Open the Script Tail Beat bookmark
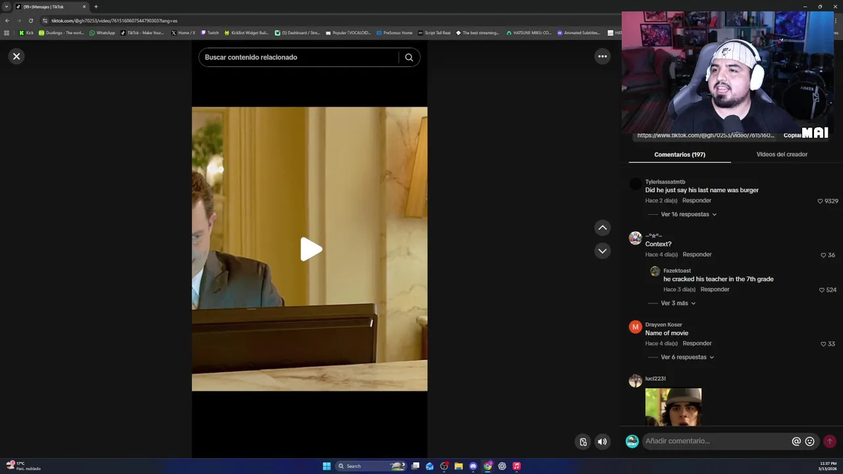 434,33
